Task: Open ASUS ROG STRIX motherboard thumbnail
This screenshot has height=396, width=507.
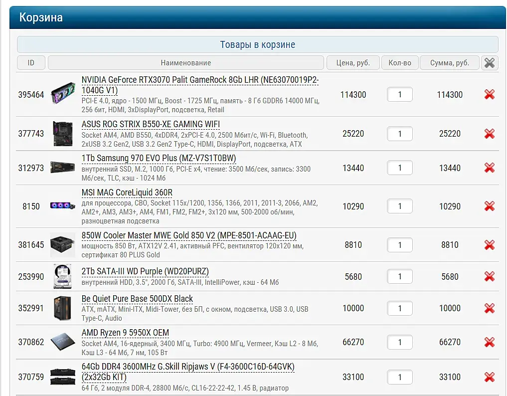Action: pyautogui.click(x=63, y=133)
